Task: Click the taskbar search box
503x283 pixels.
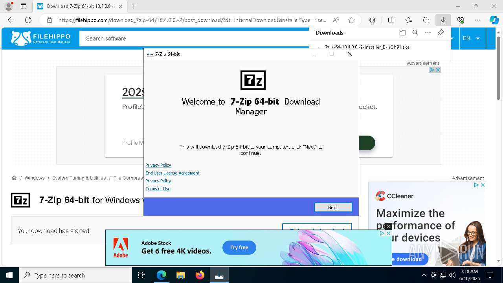Action: pyautogui.click(x=75, y=275)
